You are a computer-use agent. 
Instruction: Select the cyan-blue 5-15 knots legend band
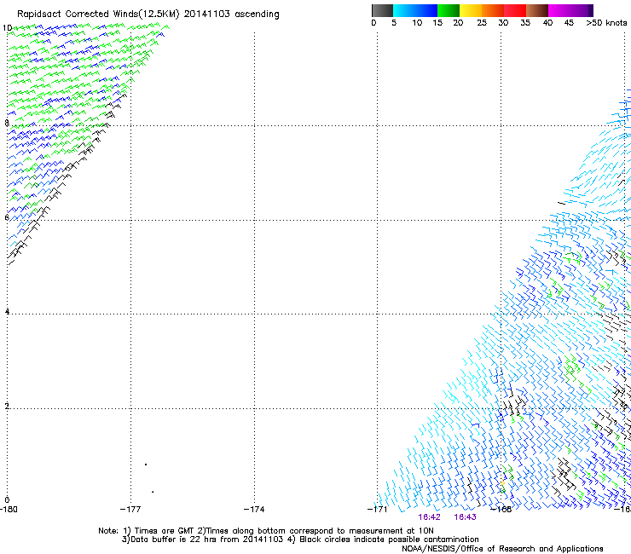pyautogui.click(x=415, y=10)
